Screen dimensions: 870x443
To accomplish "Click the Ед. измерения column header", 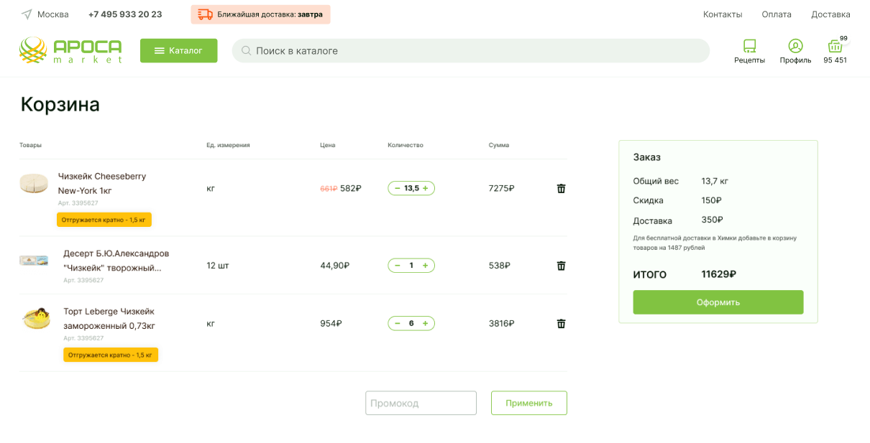I will [x=228, y=145].
